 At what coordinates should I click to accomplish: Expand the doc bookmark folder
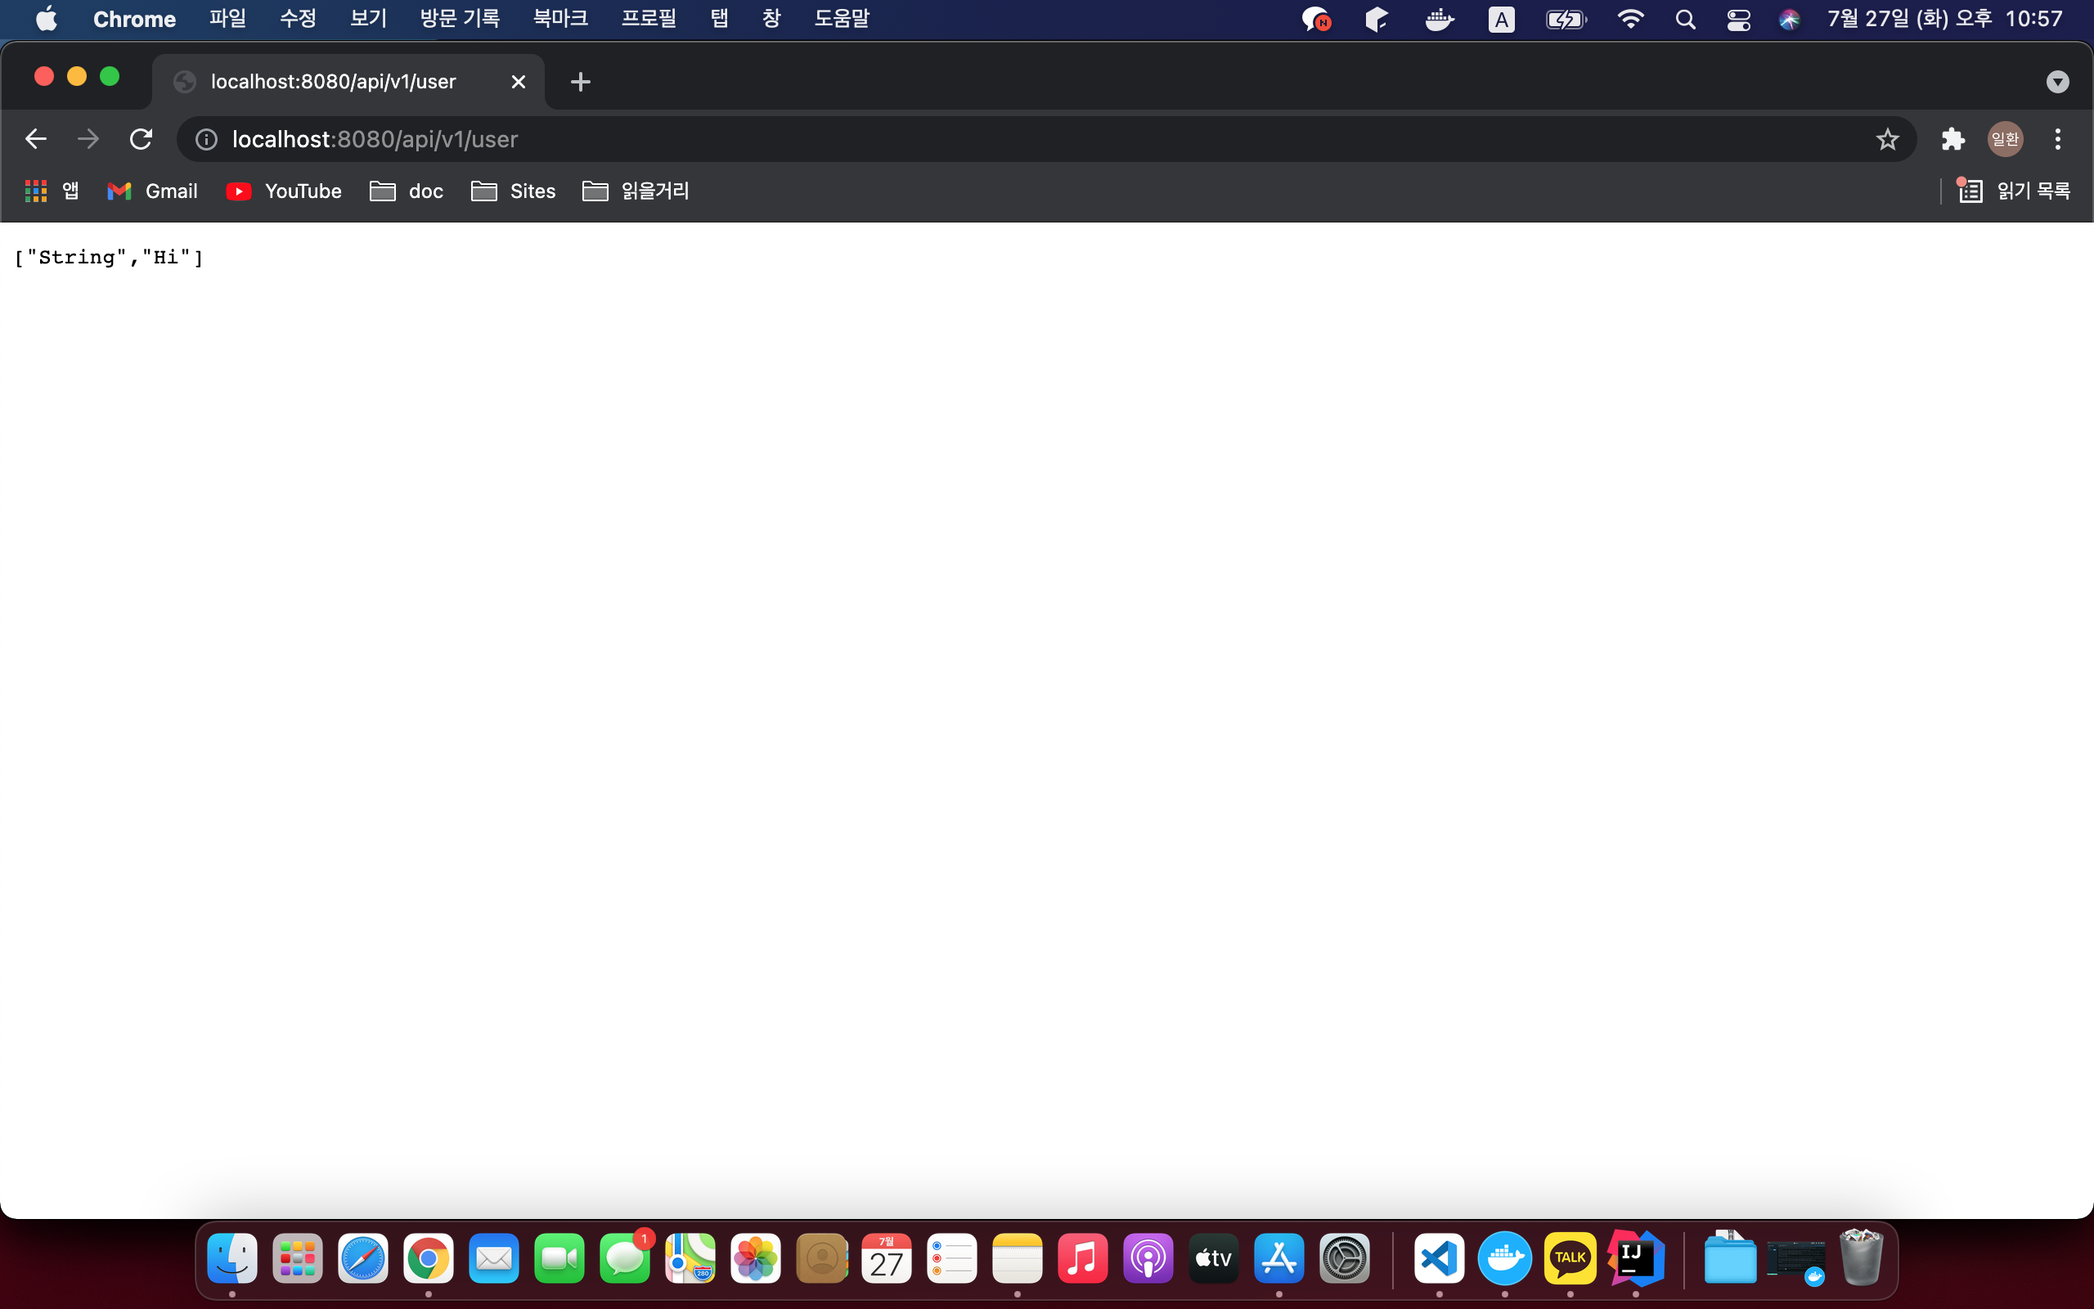click(x=407, y=191)
